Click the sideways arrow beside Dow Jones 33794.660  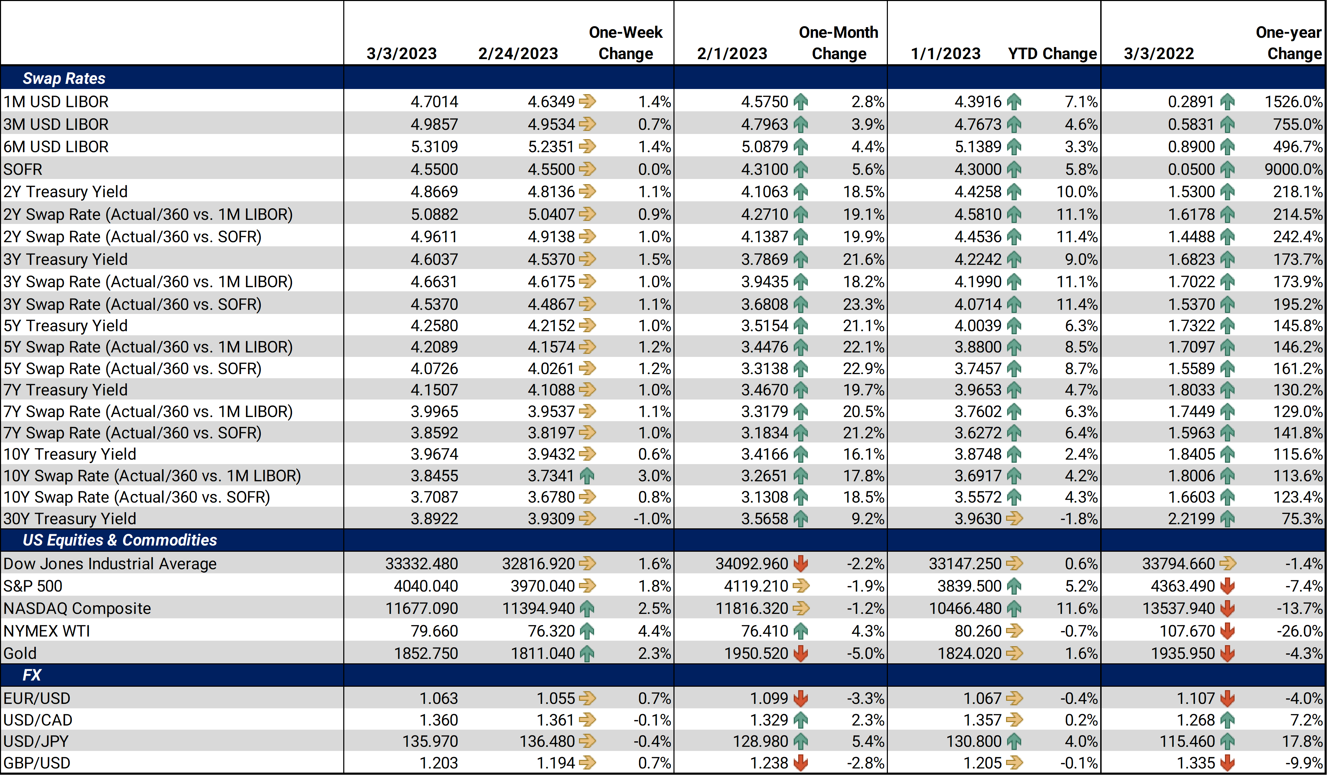[x=1227, y=563]
